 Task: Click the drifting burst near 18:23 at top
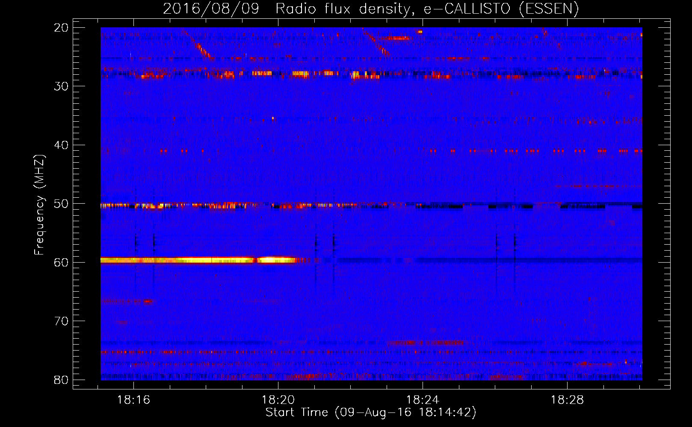point(376,42)
